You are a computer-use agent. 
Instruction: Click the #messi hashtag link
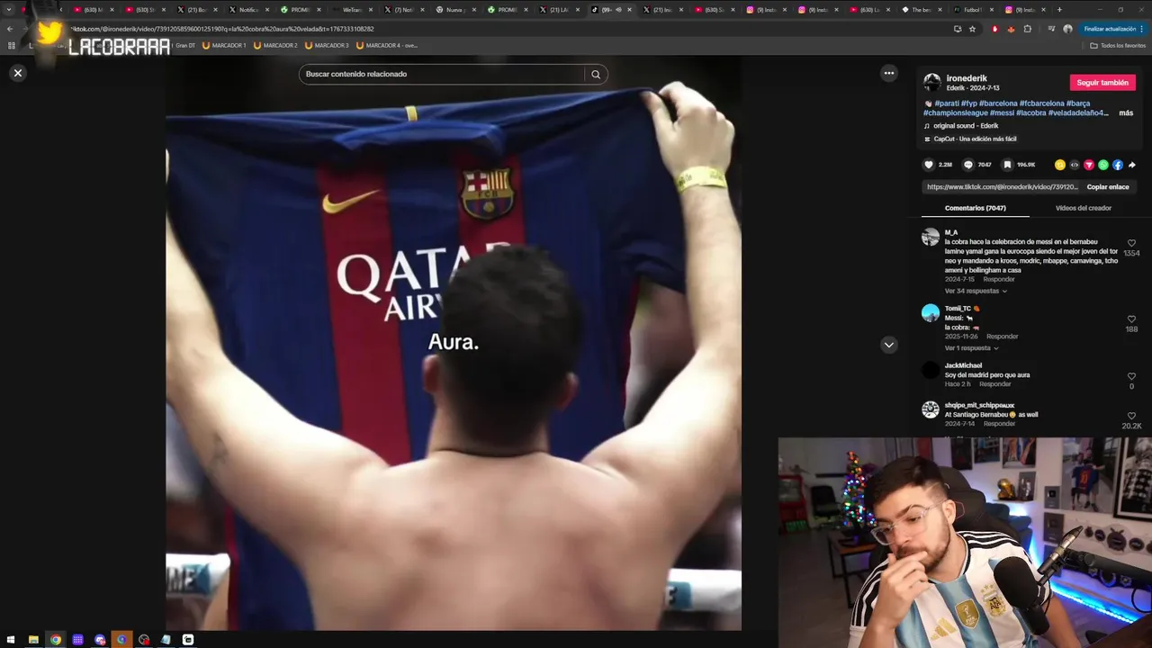pos(1002,113)
